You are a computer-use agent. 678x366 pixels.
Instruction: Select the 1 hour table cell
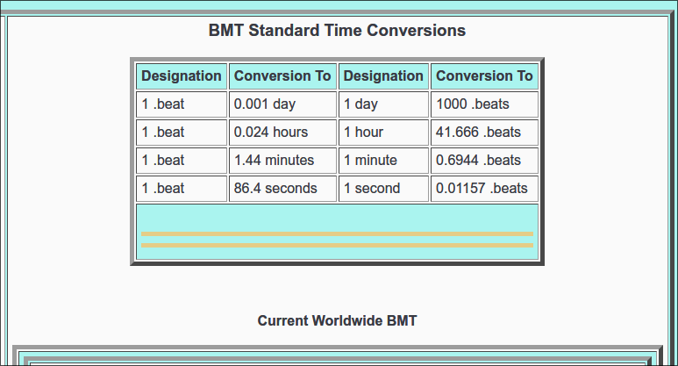[383, 133]
